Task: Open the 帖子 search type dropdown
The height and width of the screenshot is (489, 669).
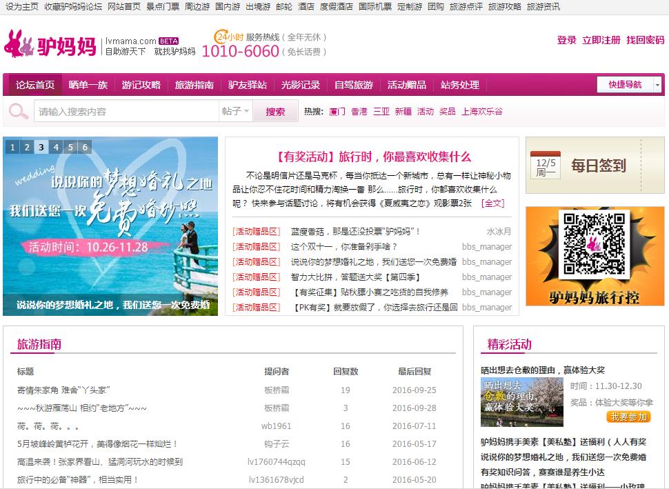Action: 235,111
